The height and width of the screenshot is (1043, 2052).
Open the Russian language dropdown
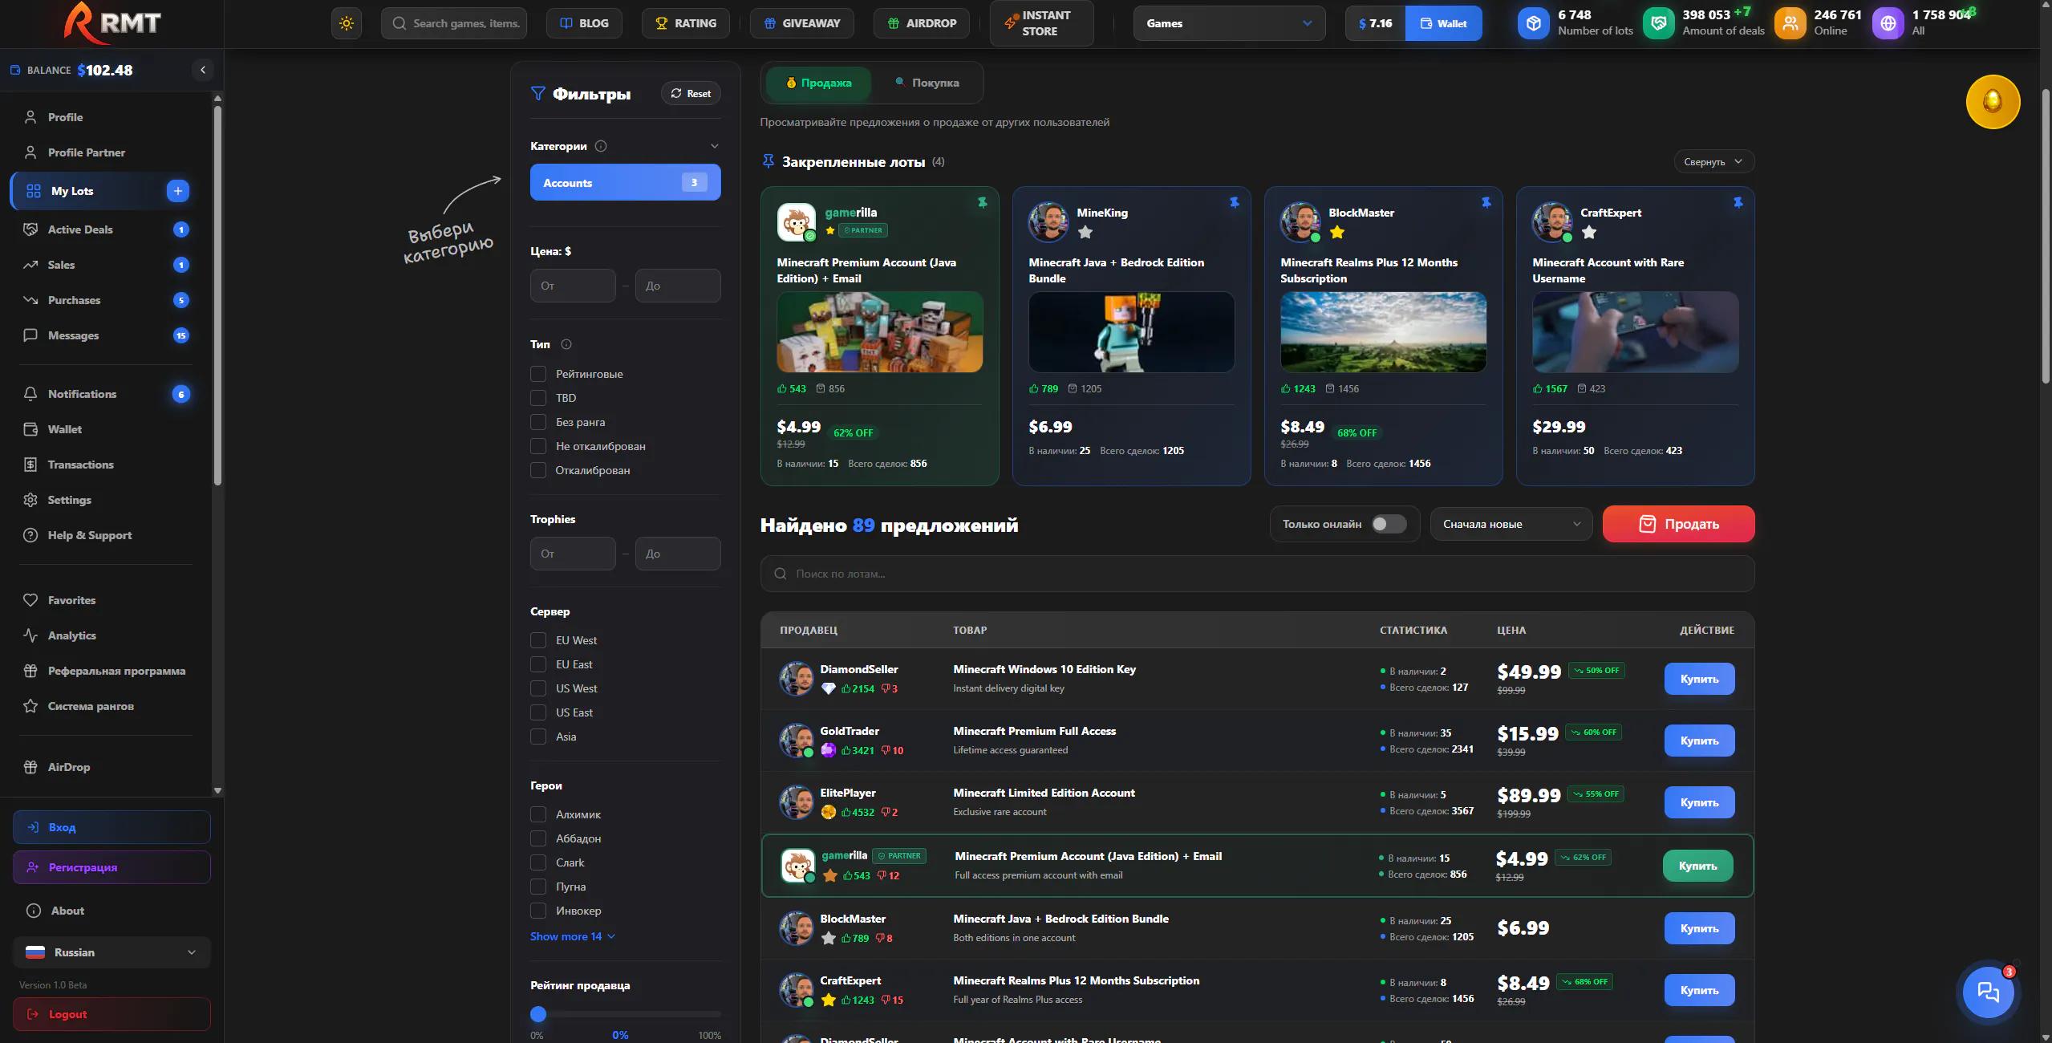point(112,952)
